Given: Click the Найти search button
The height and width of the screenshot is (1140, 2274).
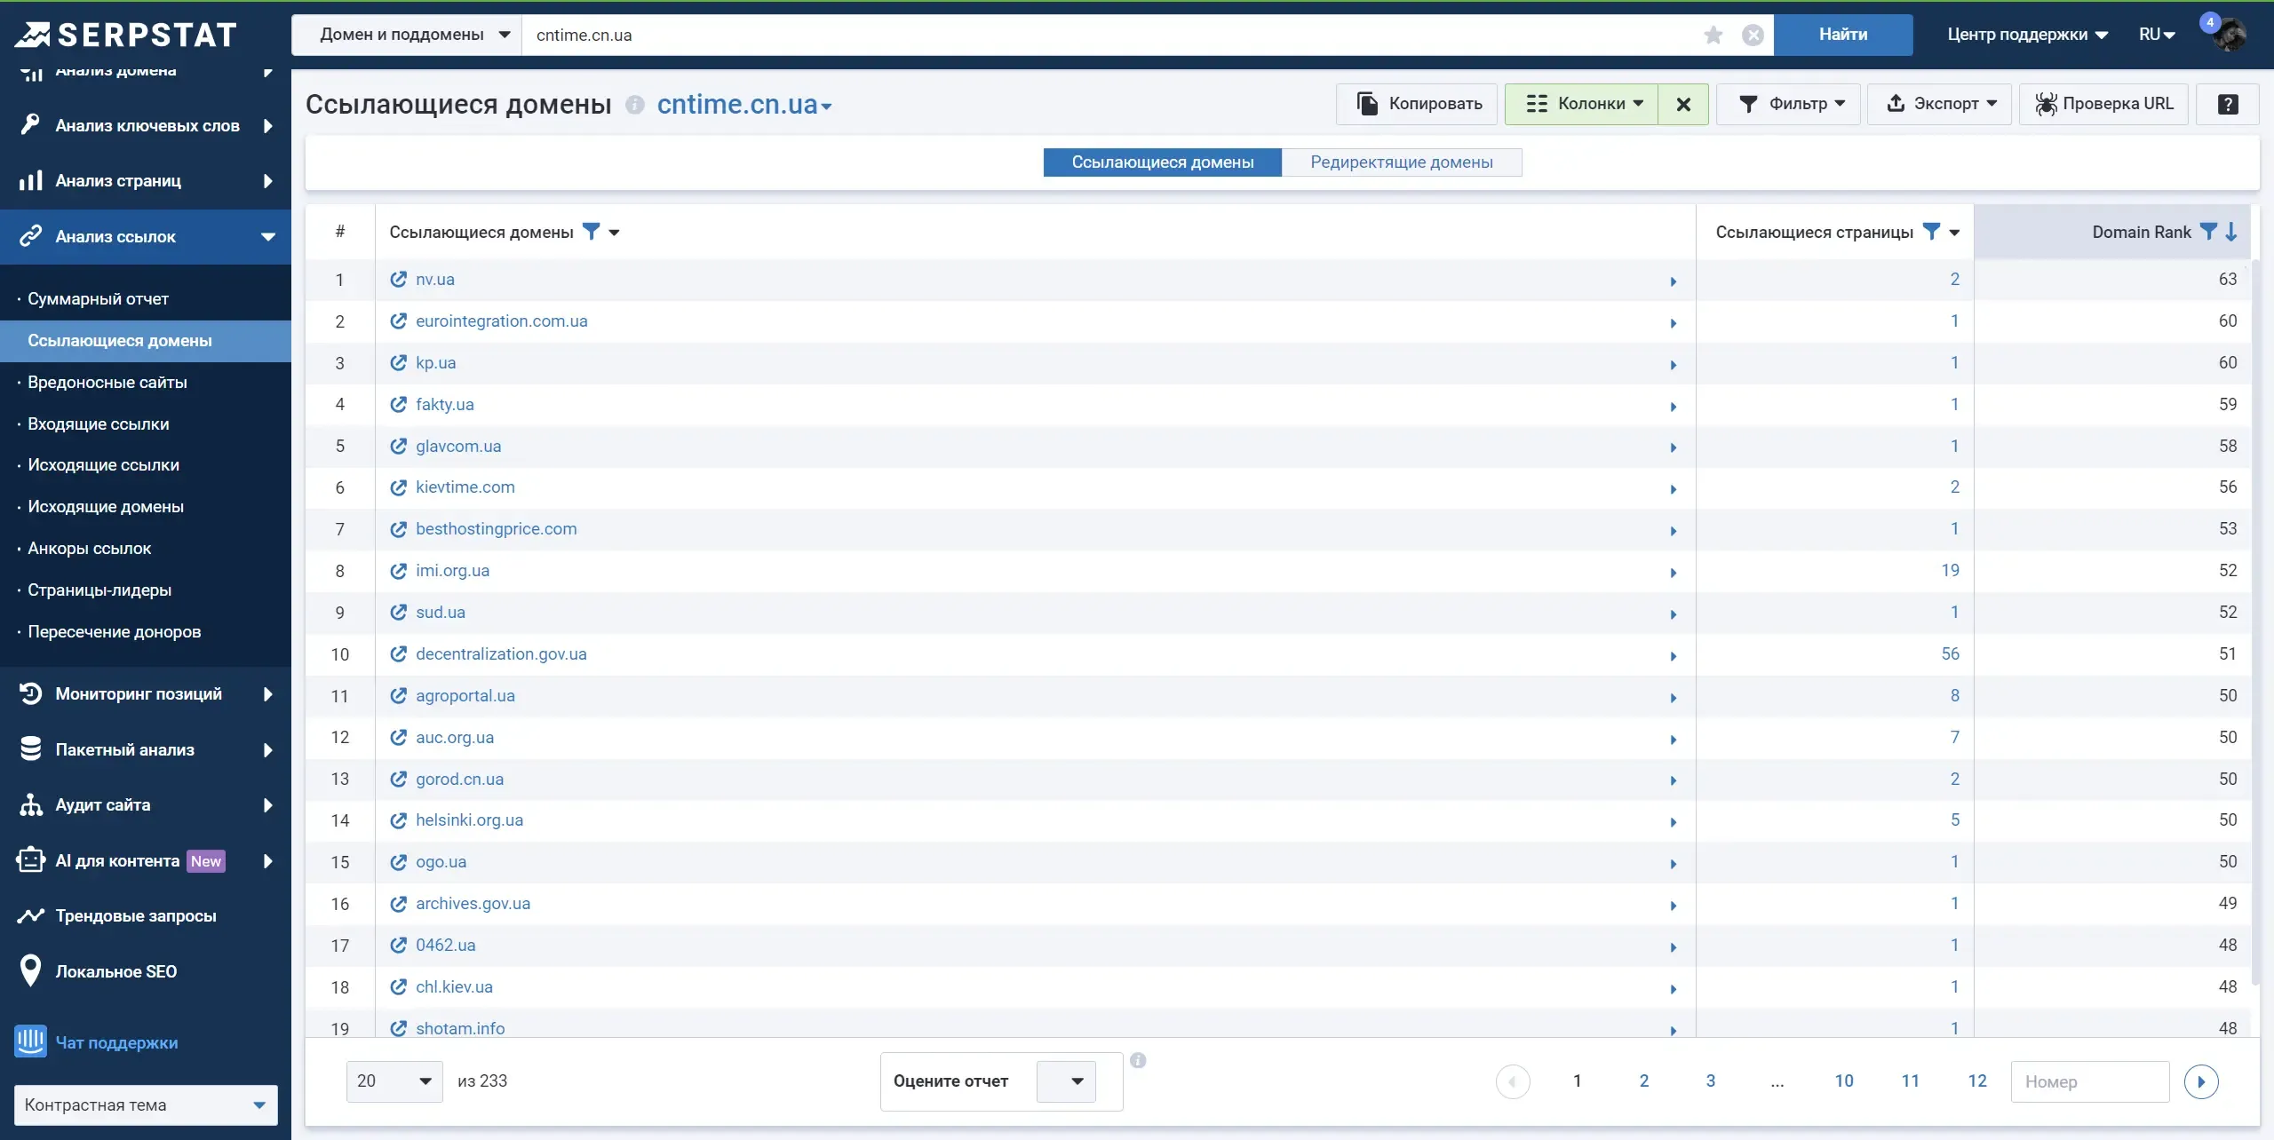Looking at the screenshot, I should [1843, 35].
